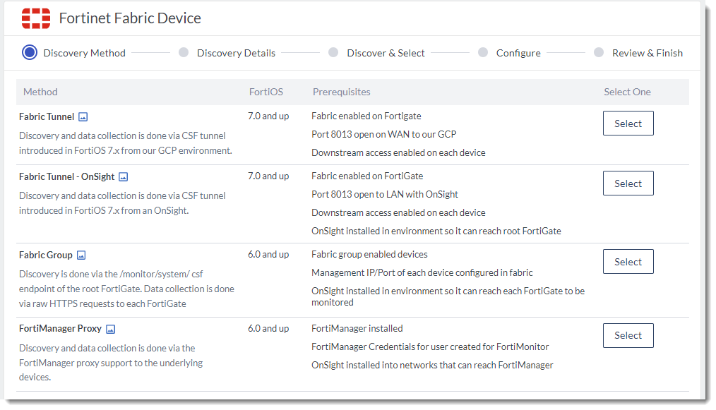This screenshot has width=716, height=410.
Task: Click the Fortinet logo icon
Action: (36, 18)
